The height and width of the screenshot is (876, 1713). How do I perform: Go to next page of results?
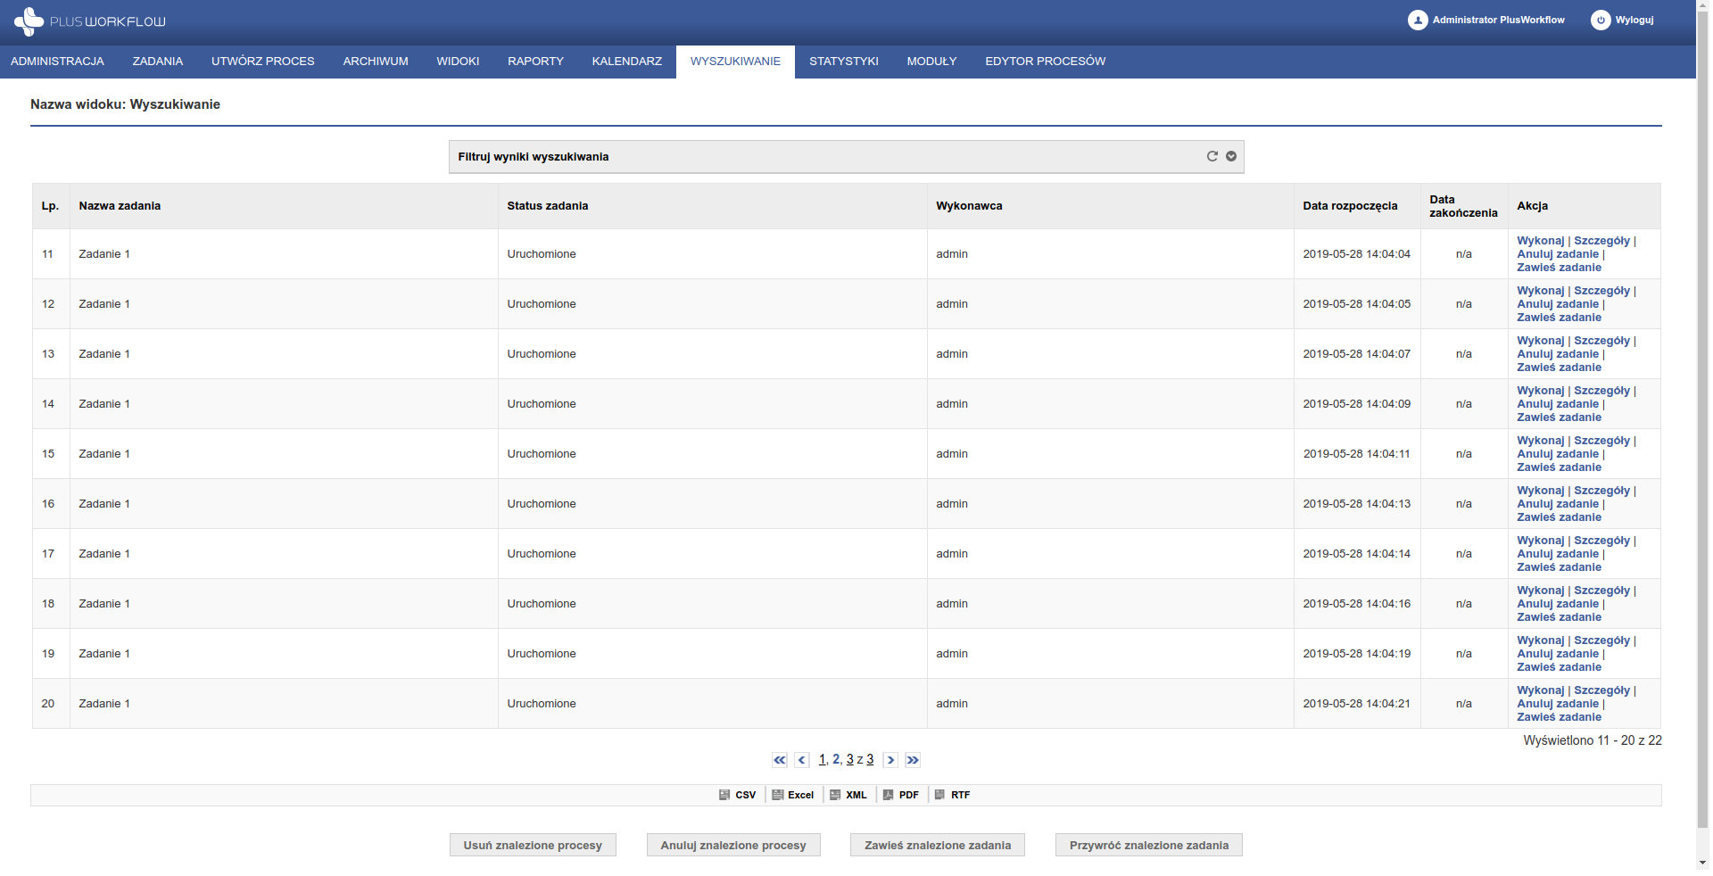(890, 760)
